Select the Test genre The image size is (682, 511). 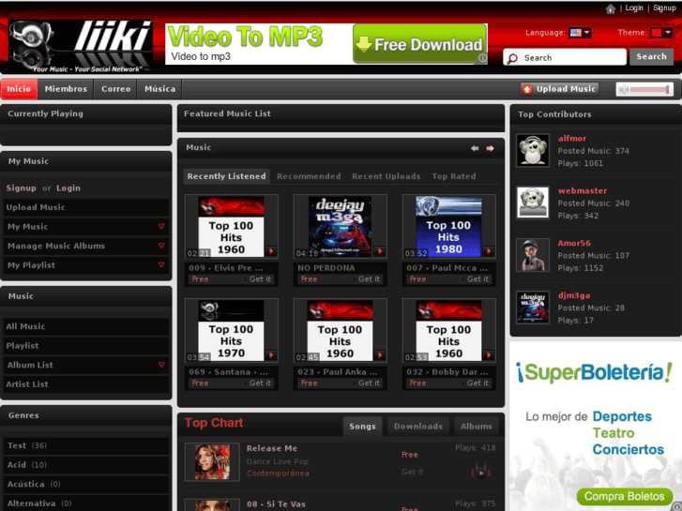(x=86, y=445)
